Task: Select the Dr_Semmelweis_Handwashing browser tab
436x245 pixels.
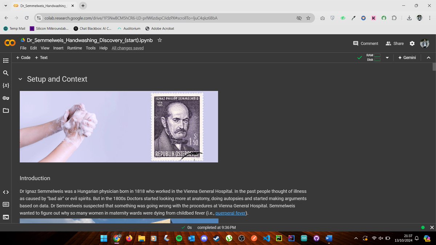Action: point(43,6)
